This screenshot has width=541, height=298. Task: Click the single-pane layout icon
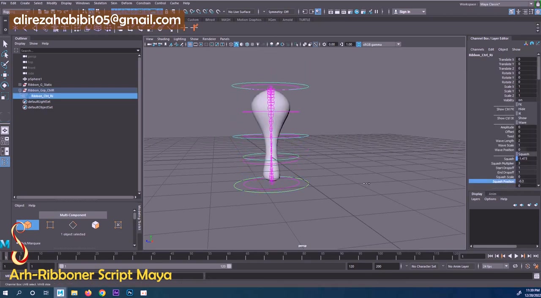click(x=5, y=130)
